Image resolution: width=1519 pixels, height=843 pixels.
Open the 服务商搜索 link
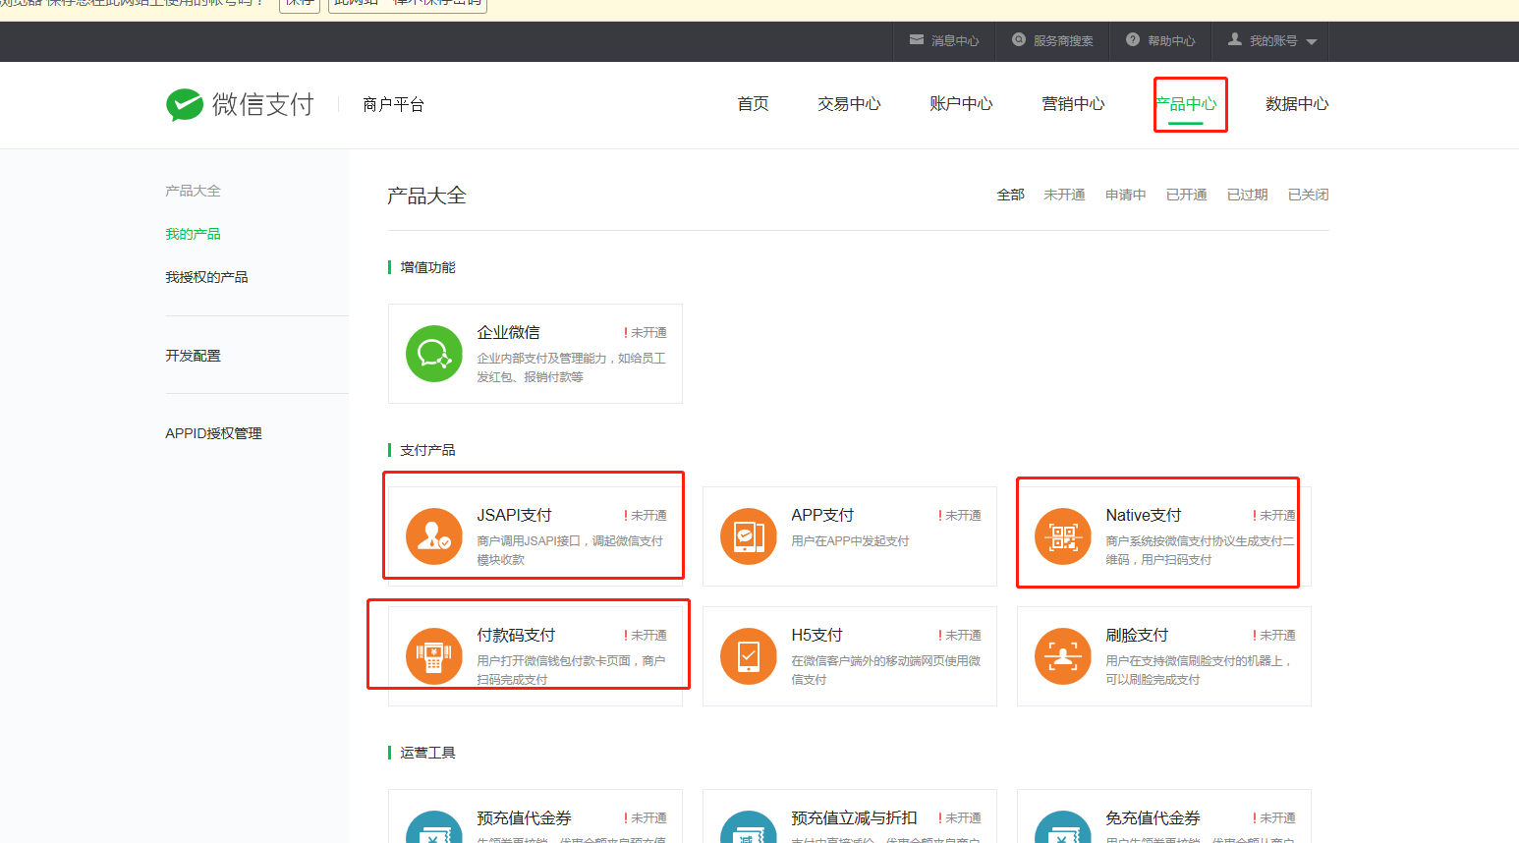[1064, 41]
